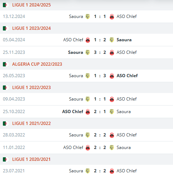
Task: Open the LIGUE 1 2020/2021 competition link
Action: (x=31, y=159)
